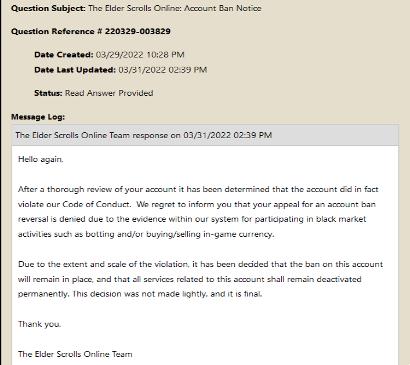
Task: Click the Status label
Action: (x=48, y=93)
